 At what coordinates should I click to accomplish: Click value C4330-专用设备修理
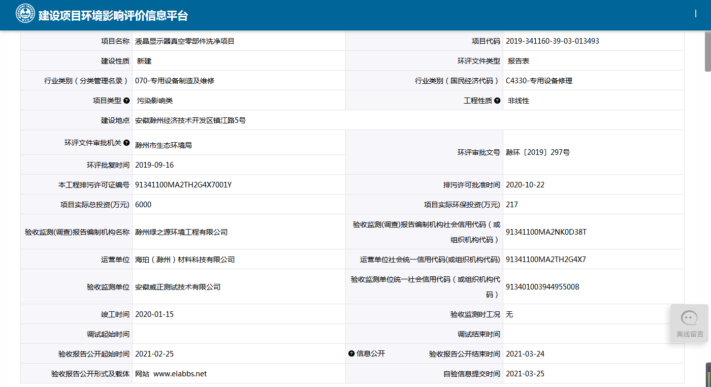539,81
